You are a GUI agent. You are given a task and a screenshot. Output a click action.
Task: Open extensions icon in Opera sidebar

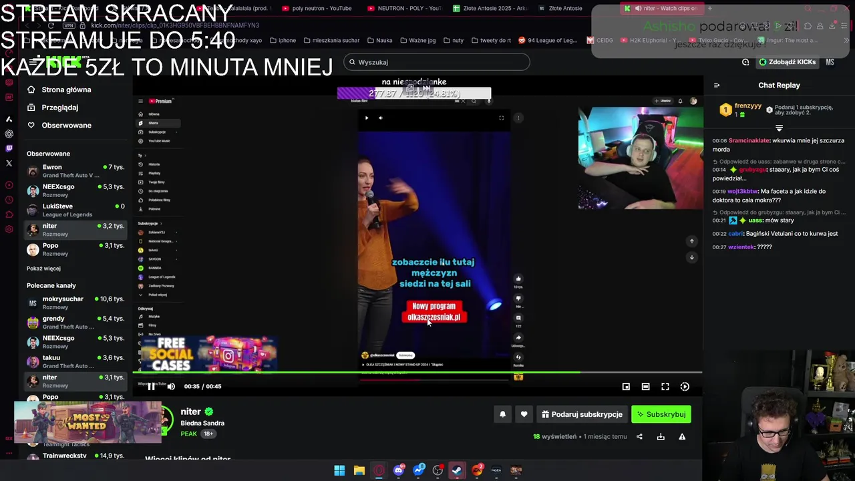tap(9, 214)
